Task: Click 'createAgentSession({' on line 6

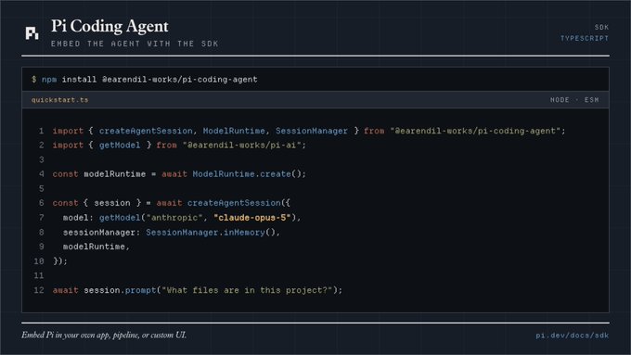Action: [238, 203]
